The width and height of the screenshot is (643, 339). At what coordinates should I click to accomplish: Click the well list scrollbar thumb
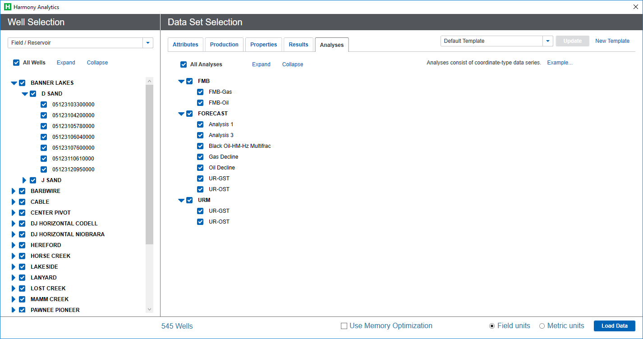(x=150, y=165)
